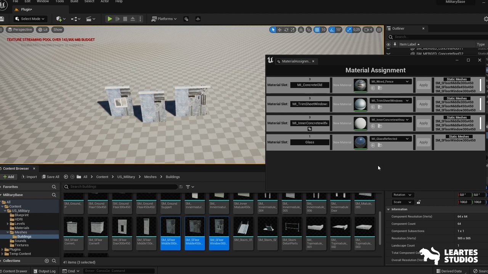Click the Save All button
The image size is (488, 274).
click(50, 177)
